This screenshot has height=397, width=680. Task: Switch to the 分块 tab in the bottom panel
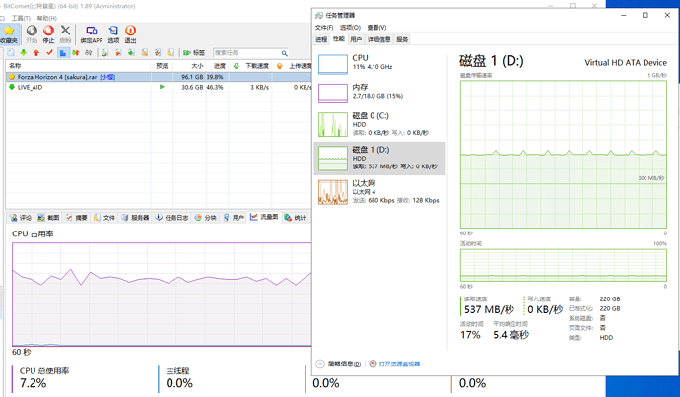pos(206,217)
